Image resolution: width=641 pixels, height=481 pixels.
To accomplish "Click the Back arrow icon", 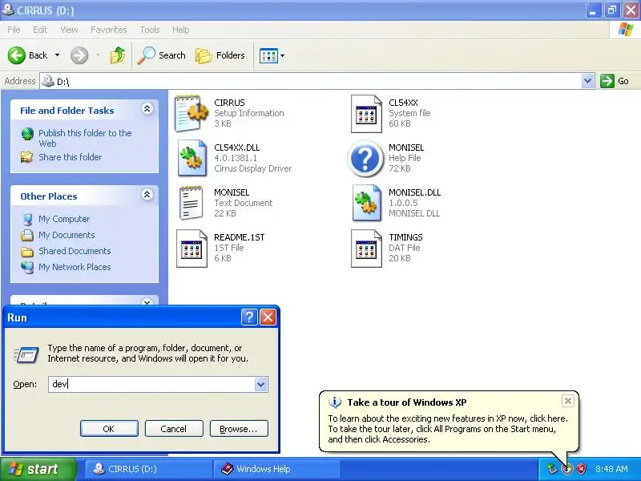I will 17,55.
